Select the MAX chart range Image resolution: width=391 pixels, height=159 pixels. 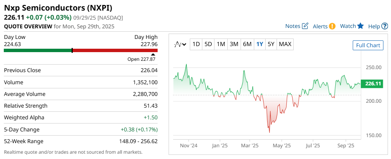[285, 44]
